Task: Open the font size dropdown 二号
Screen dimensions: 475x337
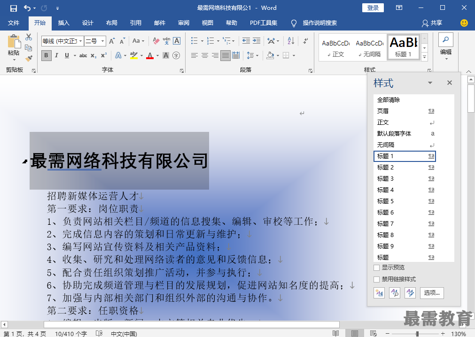Action: (x=103, y=41)
